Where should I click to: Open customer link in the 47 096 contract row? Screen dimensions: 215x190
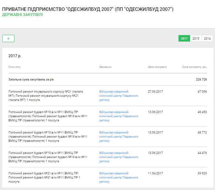[119, 95]
